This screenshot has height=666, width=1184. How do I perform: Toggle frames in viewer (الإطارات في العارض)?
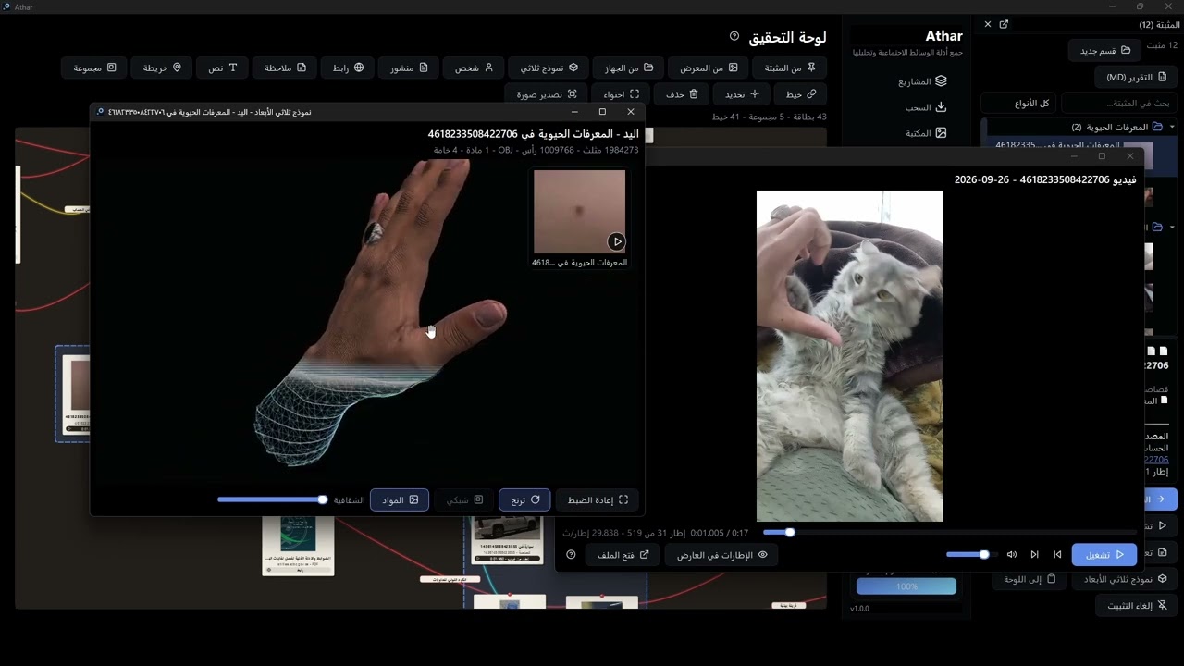(x=722, y=555)
